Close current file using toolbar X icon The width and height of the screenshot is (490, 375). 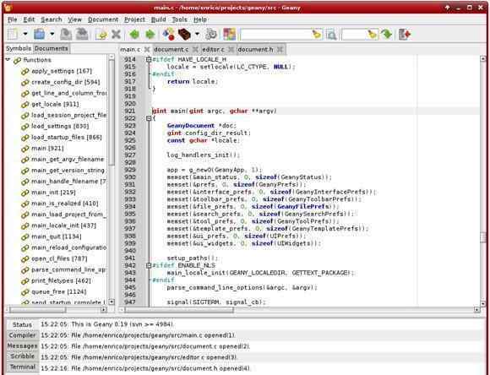point(117,34)
